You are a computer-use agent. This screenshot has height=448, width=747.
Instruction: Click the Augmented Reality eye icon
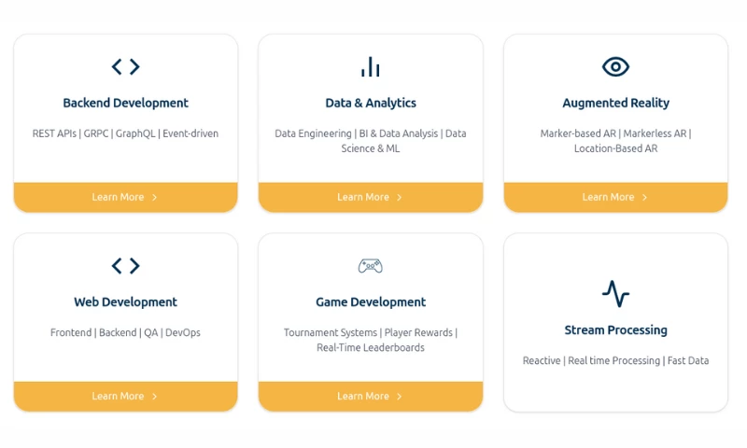click(615, 66)
